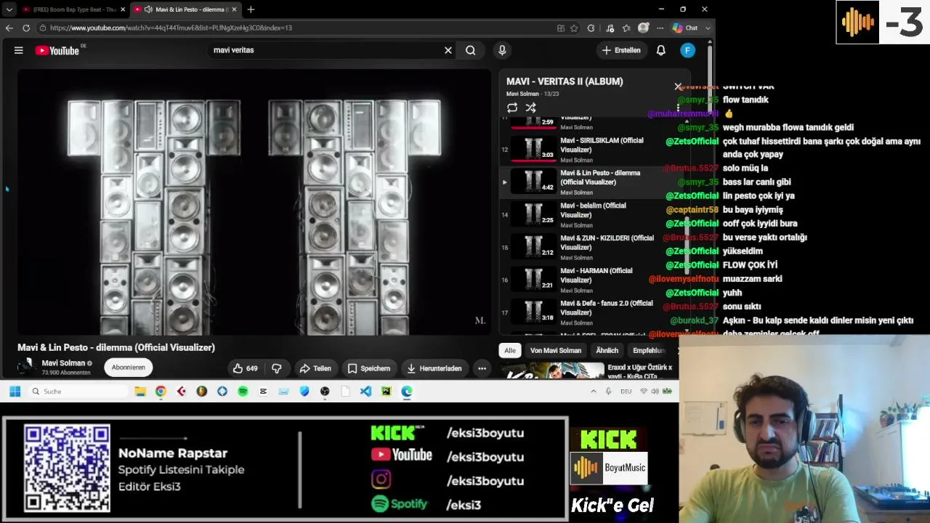Expand the system tray hidden icons chevron
This screenshot has height=523, width=930.
(x=593, y=392)
